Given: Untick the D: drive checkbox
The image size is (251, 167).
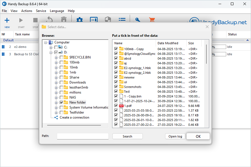Looking at the screenshot, I should [56, 52].
